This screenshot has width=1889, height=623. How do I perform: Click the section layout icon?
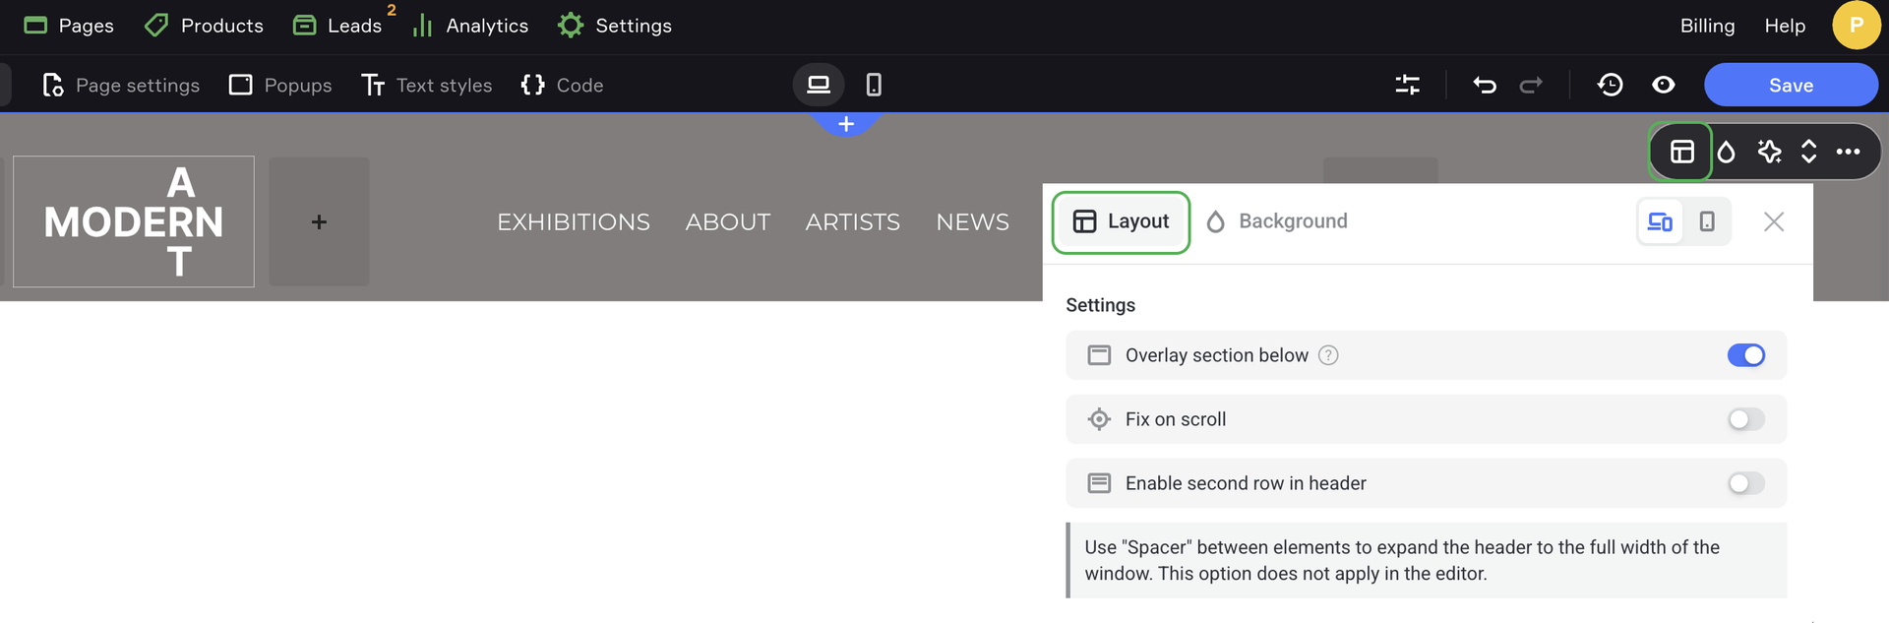[1681, 152]
